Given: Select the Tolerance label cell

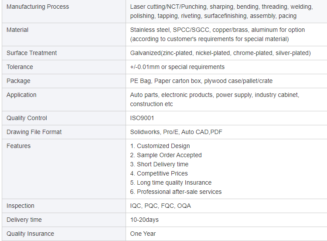Looking at the screenshot, I should [20, 67].
